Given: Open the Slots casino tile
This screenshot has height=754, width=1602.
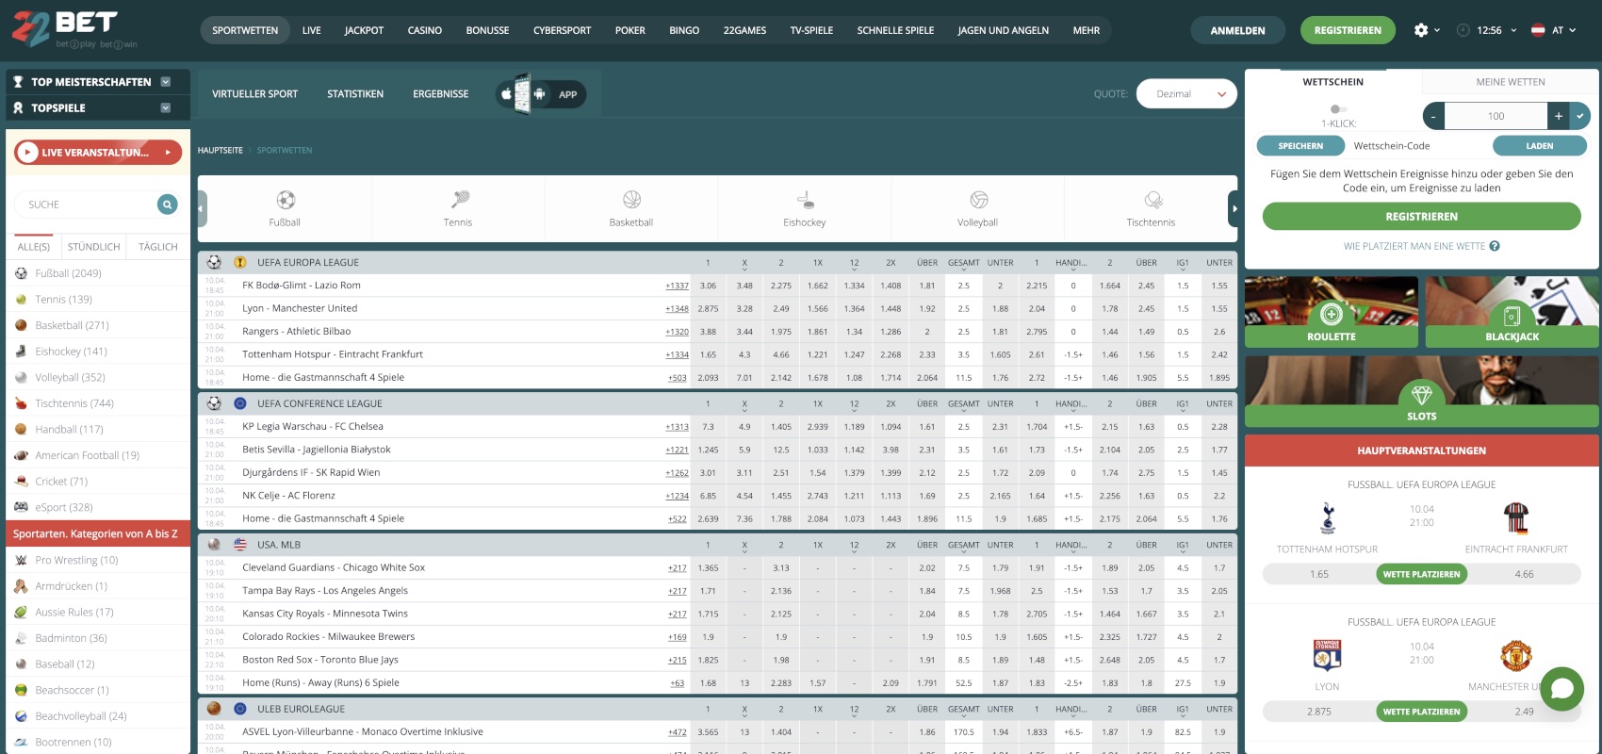Looking at the screenshot, I should [x=1421, y=391].
